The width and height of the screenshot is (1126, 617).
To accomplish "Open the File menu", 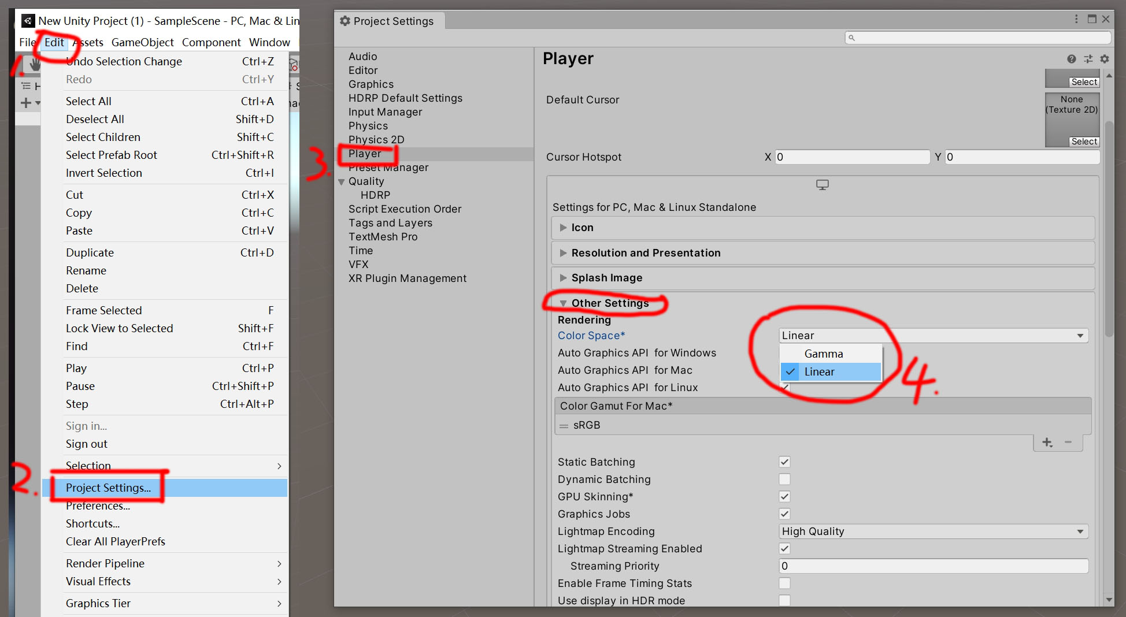I will click(27, 42).
